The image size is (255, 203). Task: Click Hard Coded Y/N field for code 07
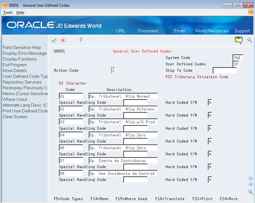(210, 167)
